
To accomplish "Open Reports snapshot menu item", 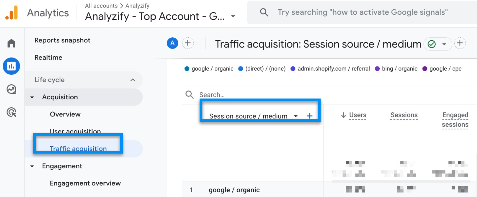I will (62, 40).
